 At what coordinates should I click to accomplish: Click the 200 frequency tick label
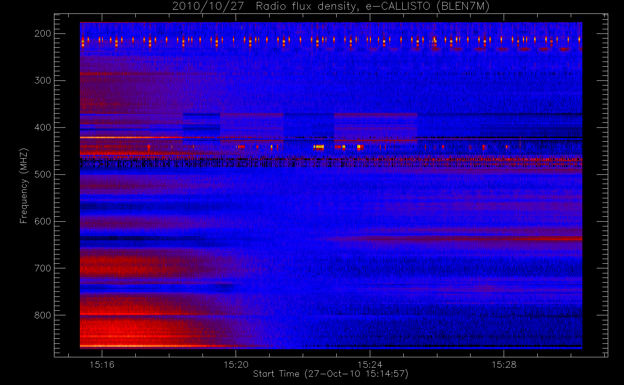pos(42,33)
